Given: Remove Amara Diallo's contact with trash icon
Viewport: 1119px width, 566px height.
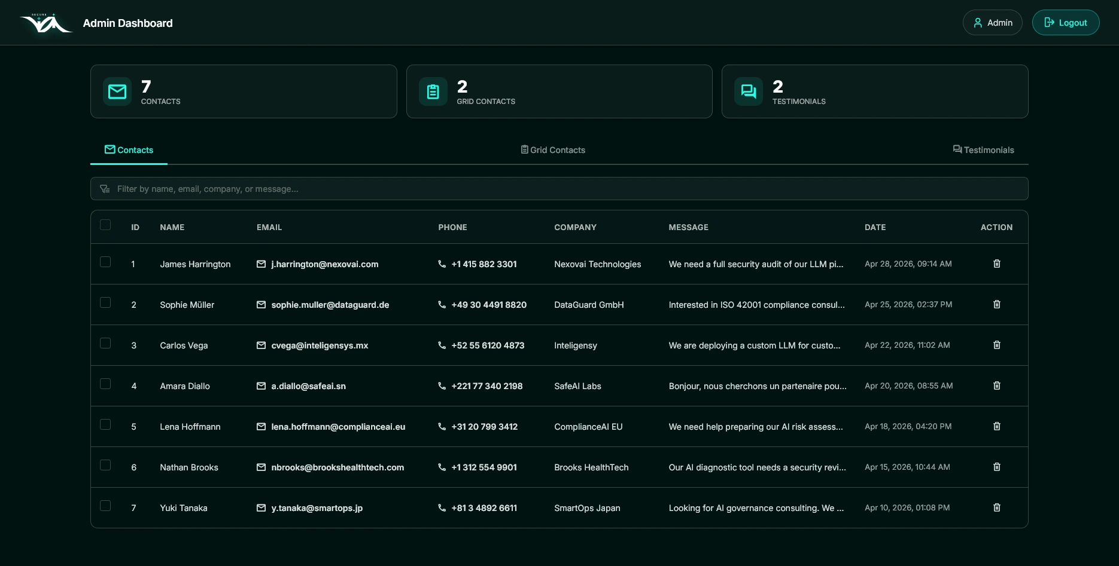Looking at the screenshot, I should [997, 386].
